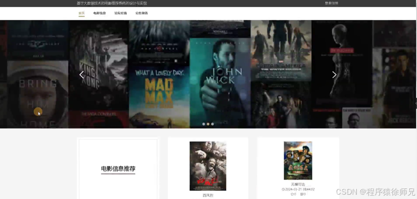Open 首页 navigation tab
The image size is (417, 199).
click(81, 13)
